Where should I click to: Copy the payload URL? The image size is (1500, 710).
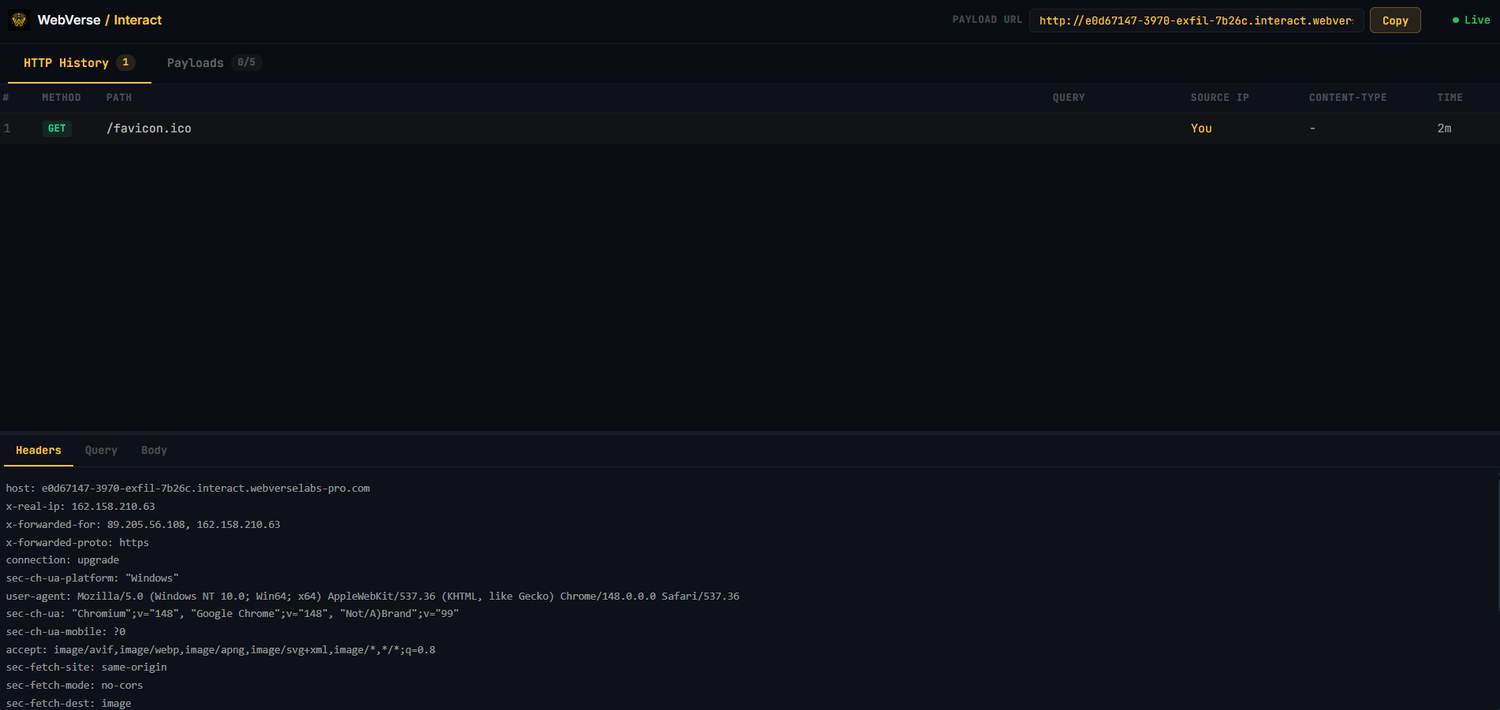pos(1395,20)
